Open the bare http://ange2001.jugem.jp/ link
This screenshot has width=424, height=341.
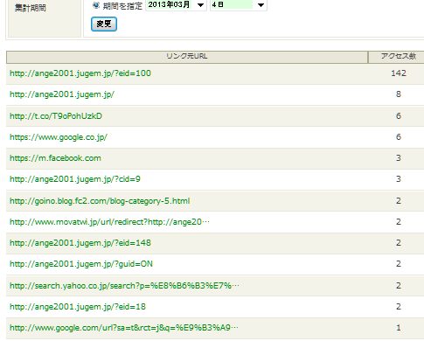point(62,94)
